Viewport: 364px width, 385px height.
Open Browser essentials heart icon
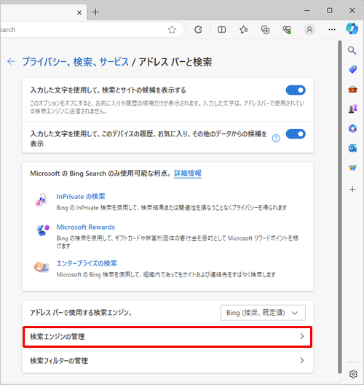pos(287,30)
